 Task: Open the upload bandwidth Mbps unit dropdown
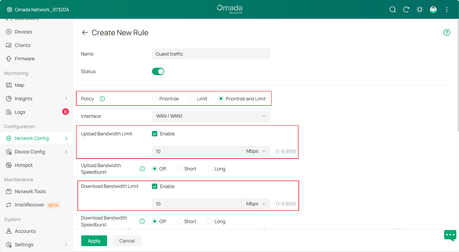coord(256,151)
